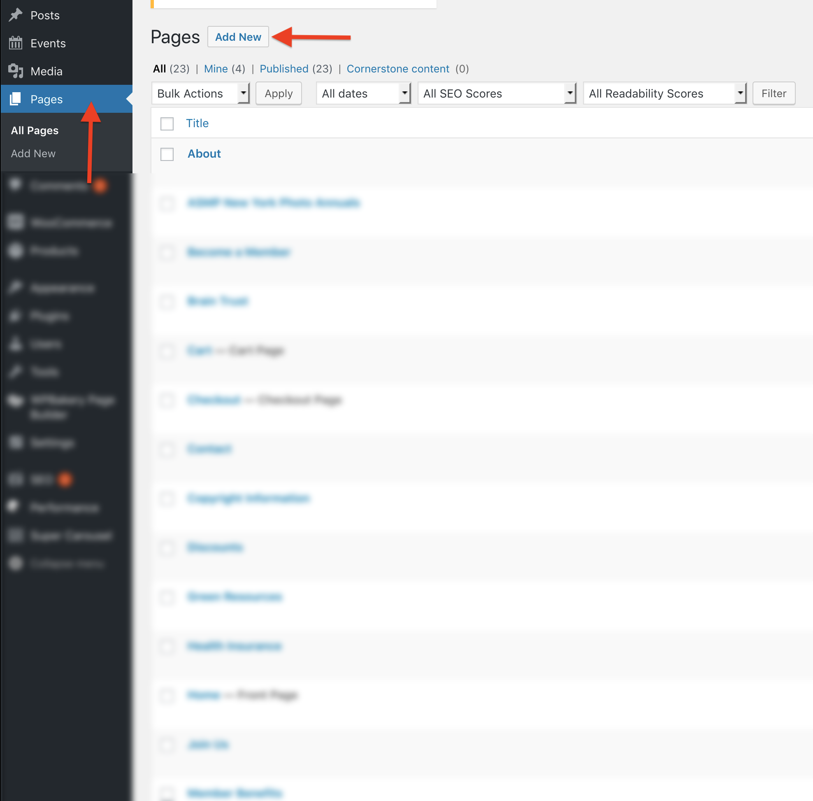Open the Bulk Actions dropdown

click(x=201, y=93)
